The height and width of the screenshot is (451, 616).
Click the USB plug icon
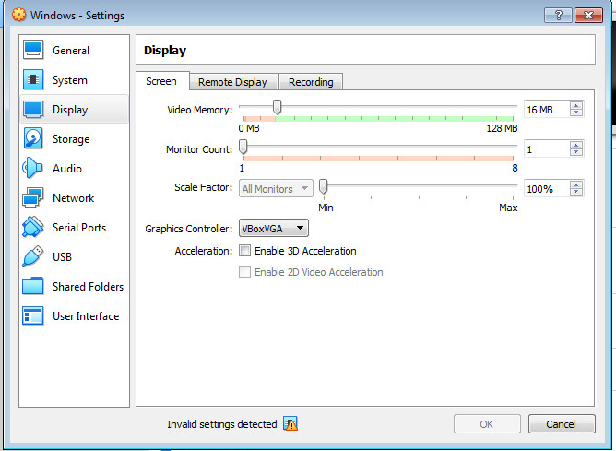pos(33,256)
